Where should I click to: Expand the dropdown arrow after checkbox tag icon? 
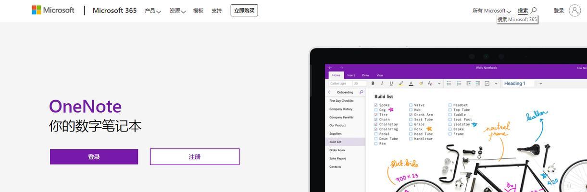(496, 84)
